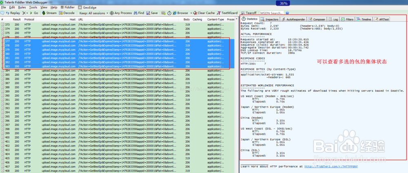The width and height of the screenshot is (408, 173).
Task: Open the Tools menu
Action: point(33,7)
